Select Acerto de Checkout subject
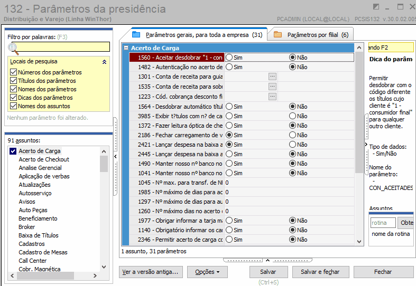This screenshot has width=416, height=286. tap(44, 159)
